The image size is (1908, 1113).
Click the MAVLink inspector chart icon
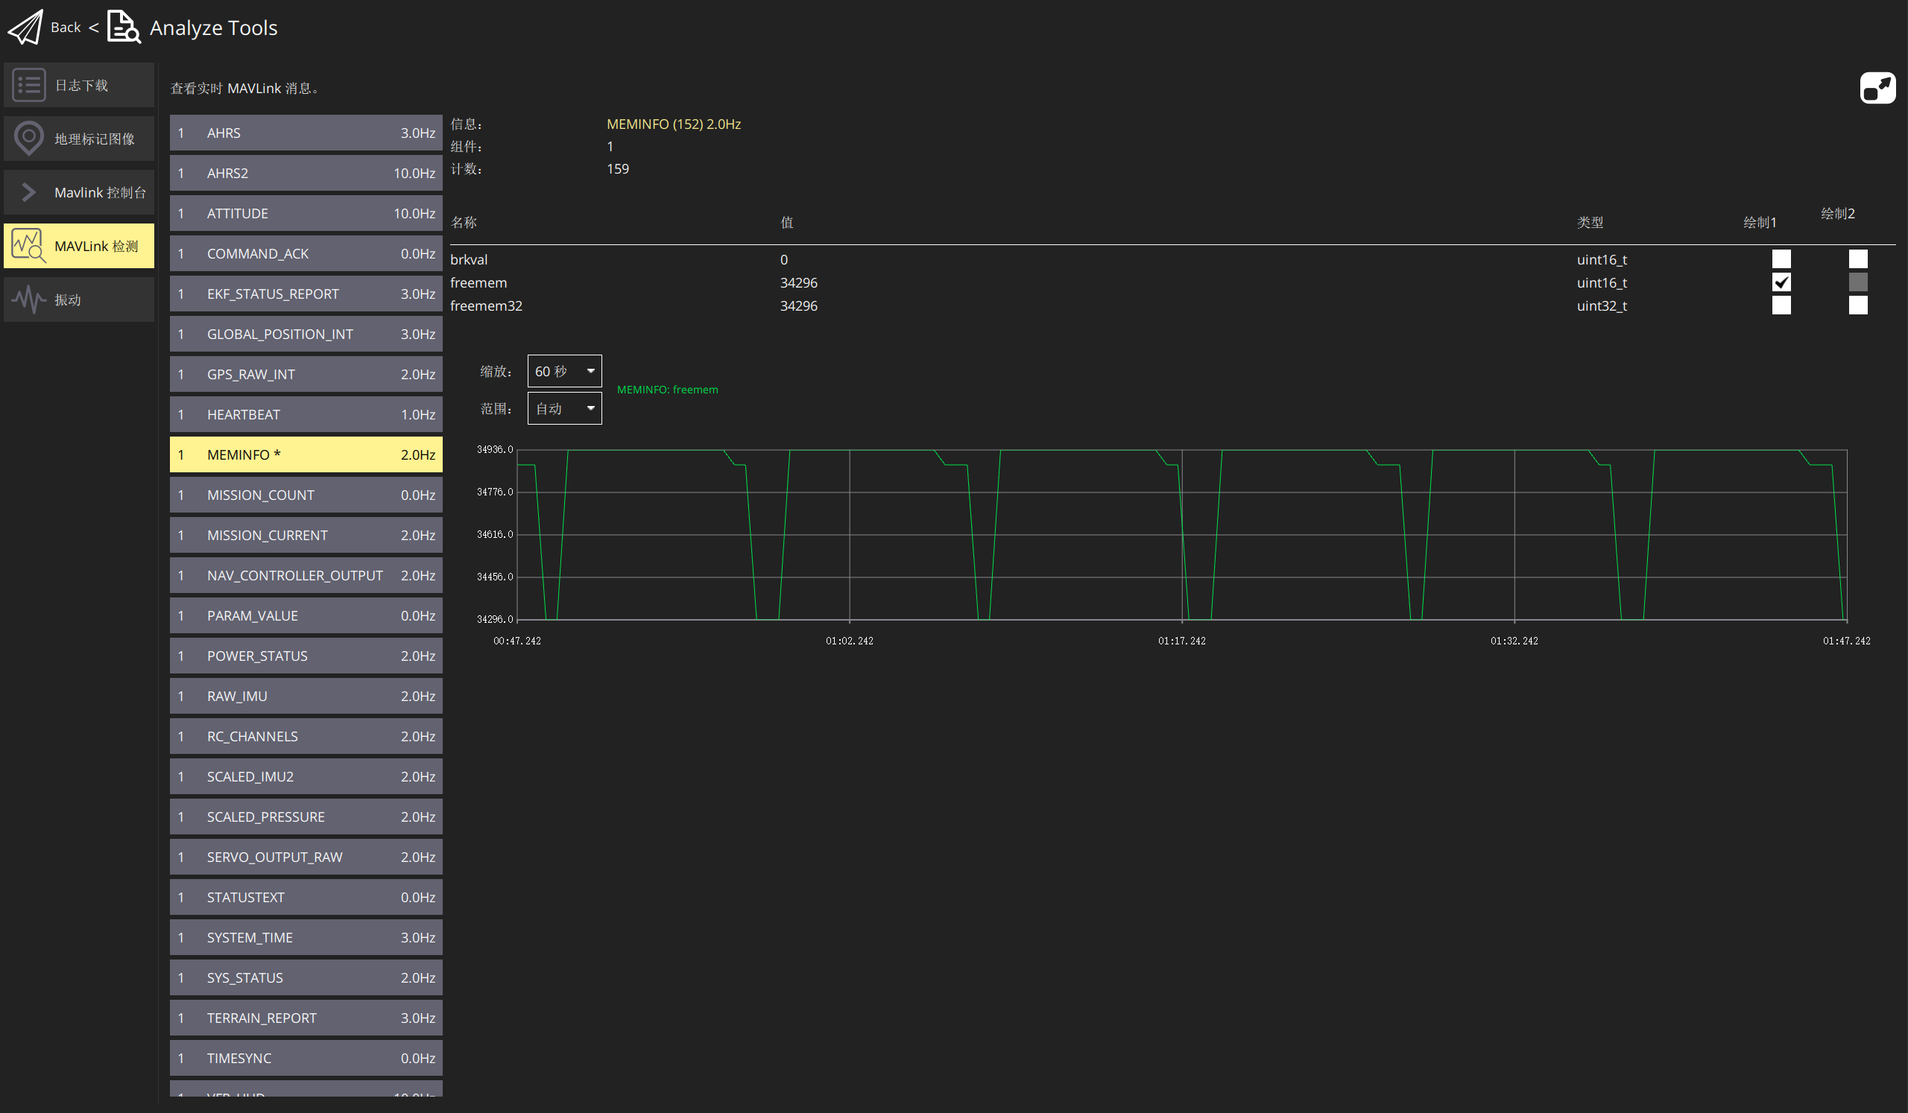pyautogui.click(x=29, y=246)
